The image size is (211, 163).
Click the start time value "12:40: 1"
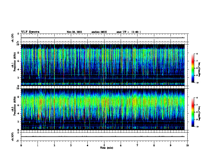pos(136,32)
